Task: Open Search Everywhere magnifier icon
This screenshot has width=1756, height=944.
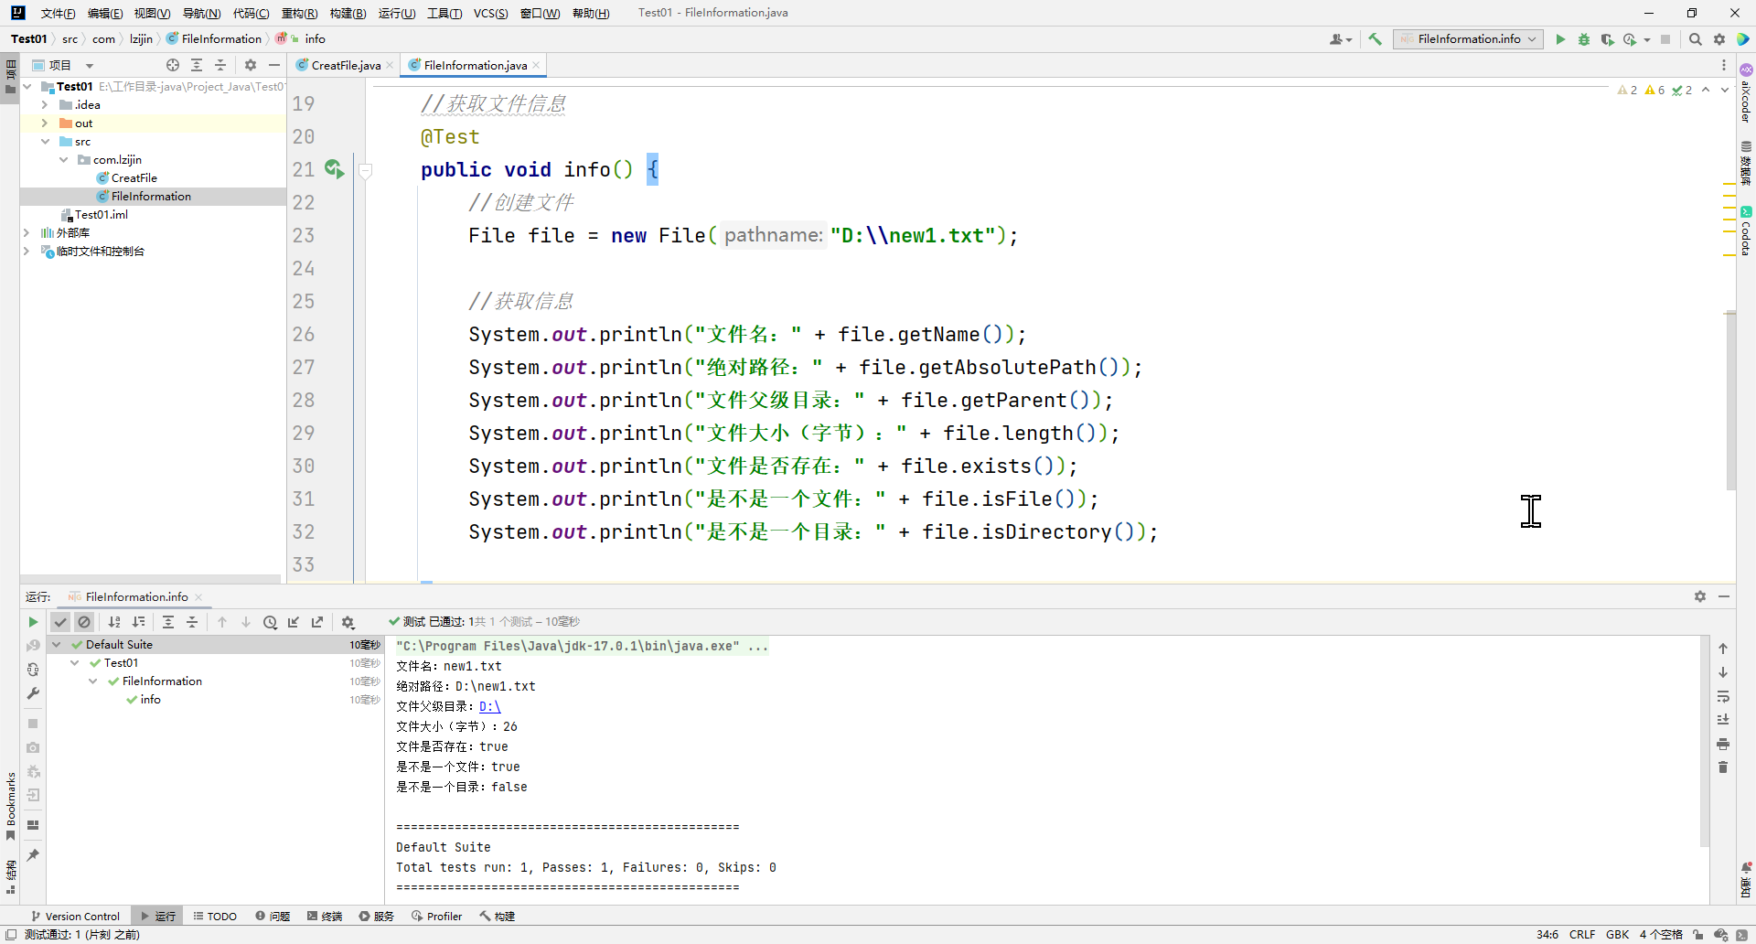Action: 1696,39
